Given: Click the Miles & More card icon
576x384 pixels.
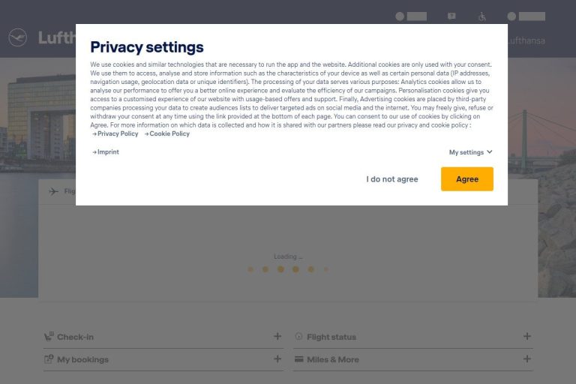Looking at the screenshot, I should pyautogui.click(x=298, y=359).
